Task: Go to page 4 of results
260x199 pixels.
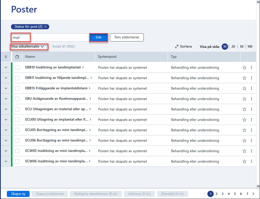Action: (x=229, y=194)
